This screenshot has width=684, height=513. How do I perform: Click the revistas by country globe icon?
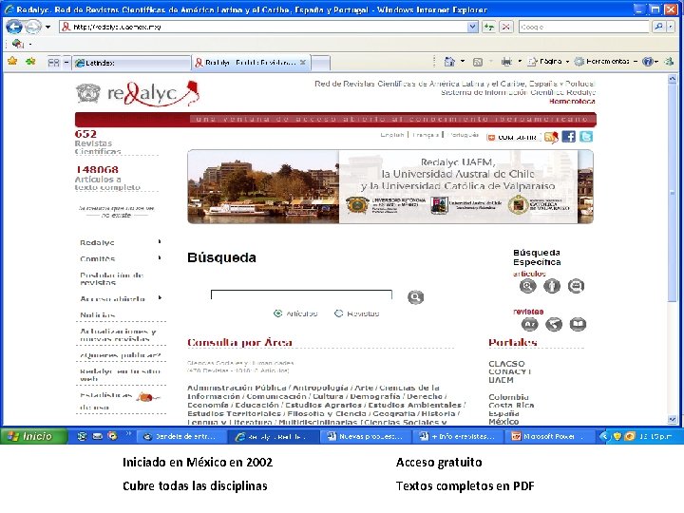coord(554,324)
